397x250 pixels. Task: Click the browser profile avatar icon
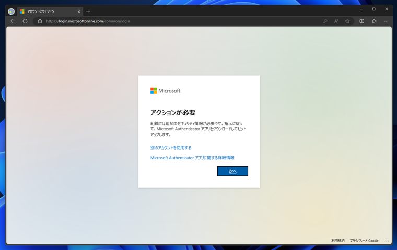click(11, 11)
